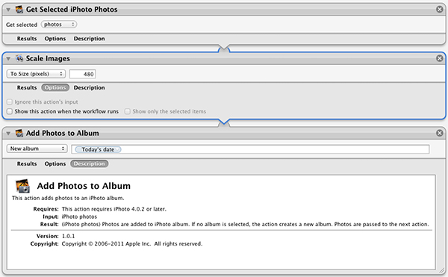Open Results tab of Scale Images action
448x277 pixels.
point(27,87)
